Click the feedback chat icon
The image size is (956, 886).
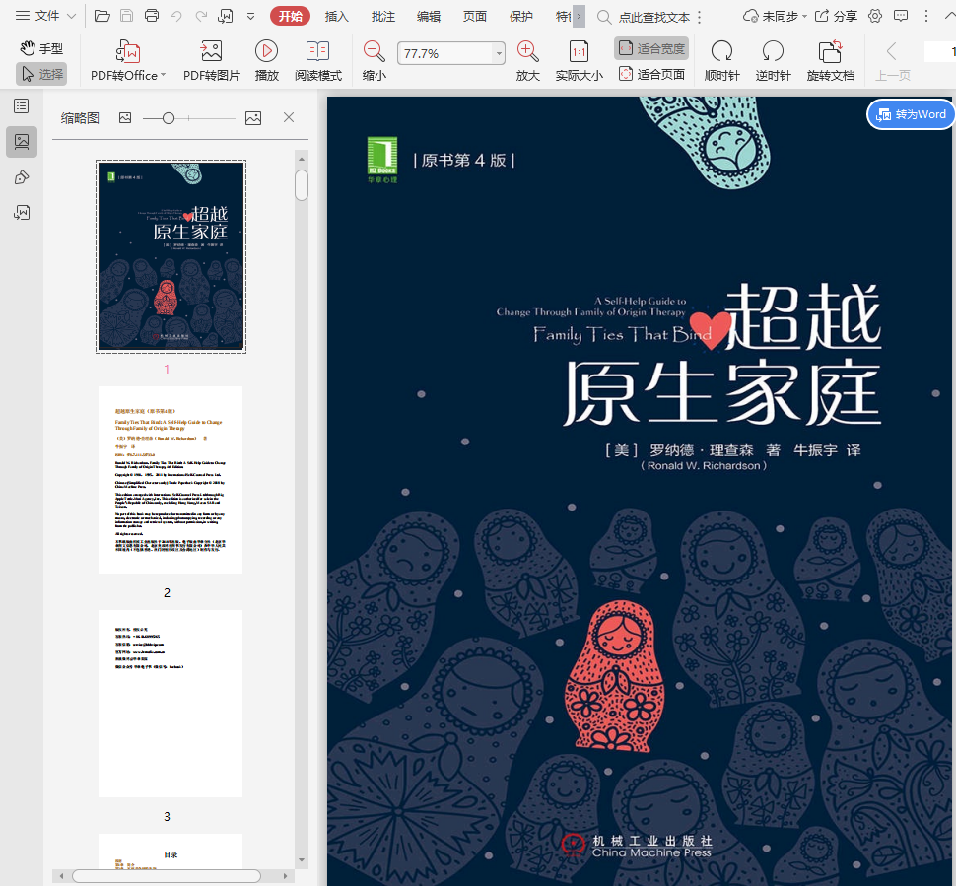coord(900,16)
